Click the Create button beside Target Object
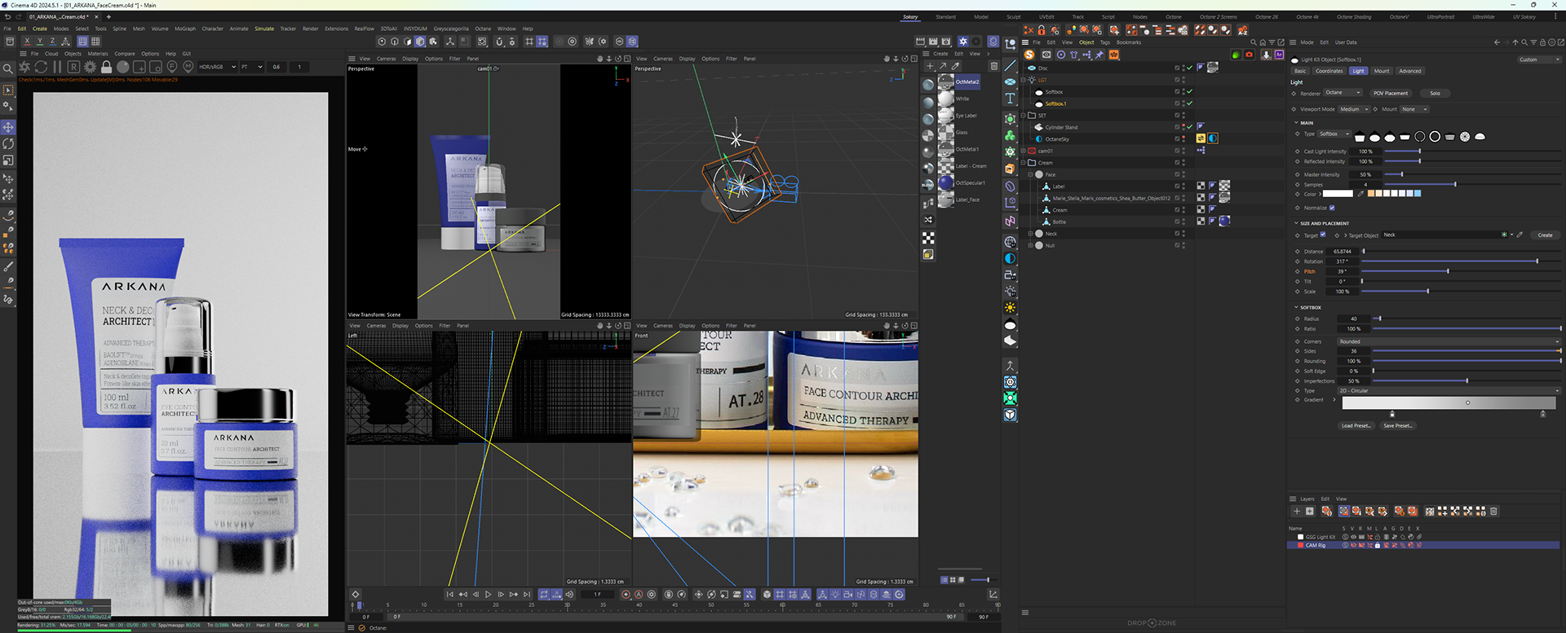Viewport: 1566px width, 633px height. tap(1545, 235)
